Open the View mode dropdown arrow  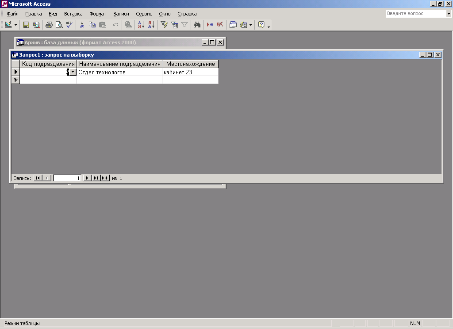point(15,25)
